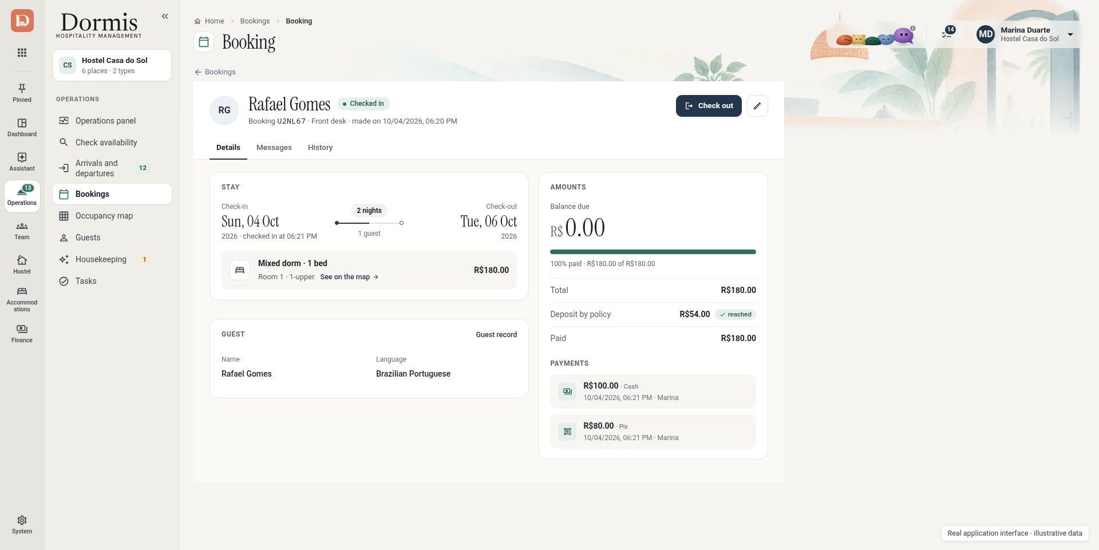Switch to the Messages tab
The height and width of the screenshot is (550, 1099).
coord(274,148)
